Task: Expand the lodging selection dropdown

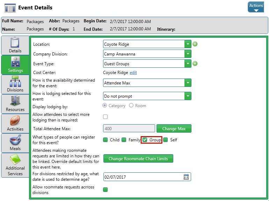Action: (188, 96)
